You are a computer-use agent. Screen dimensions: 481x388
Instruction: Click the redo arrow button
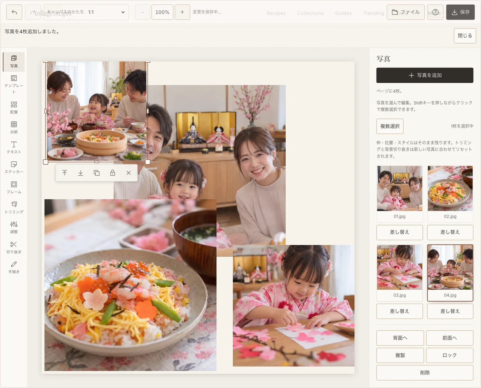click(x=33, y=12)
